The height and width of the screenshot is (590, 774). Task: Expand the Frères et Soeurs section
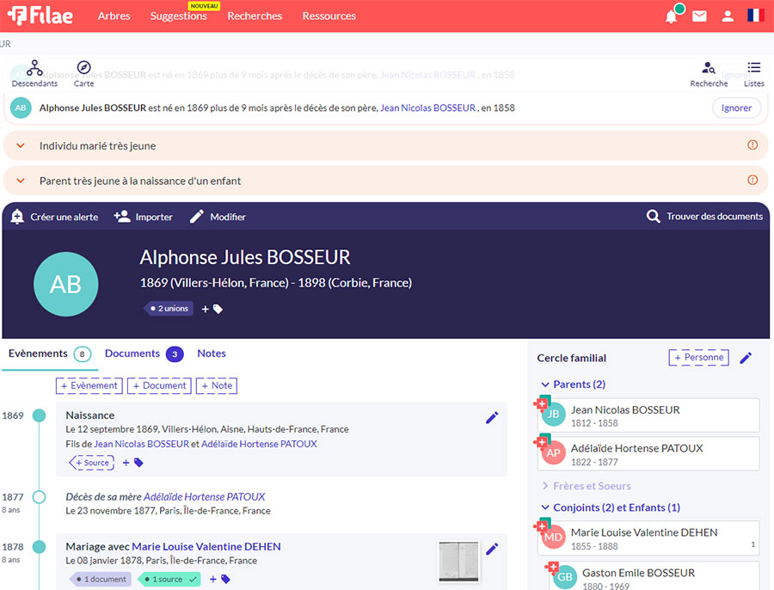[592, 486]
